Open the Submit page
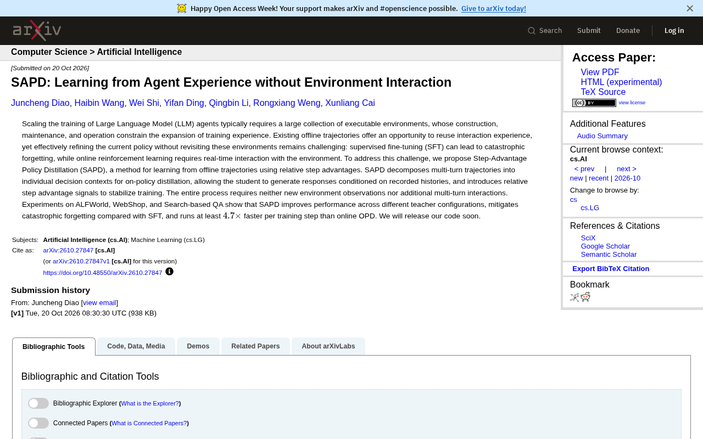 tap(589, 31)
